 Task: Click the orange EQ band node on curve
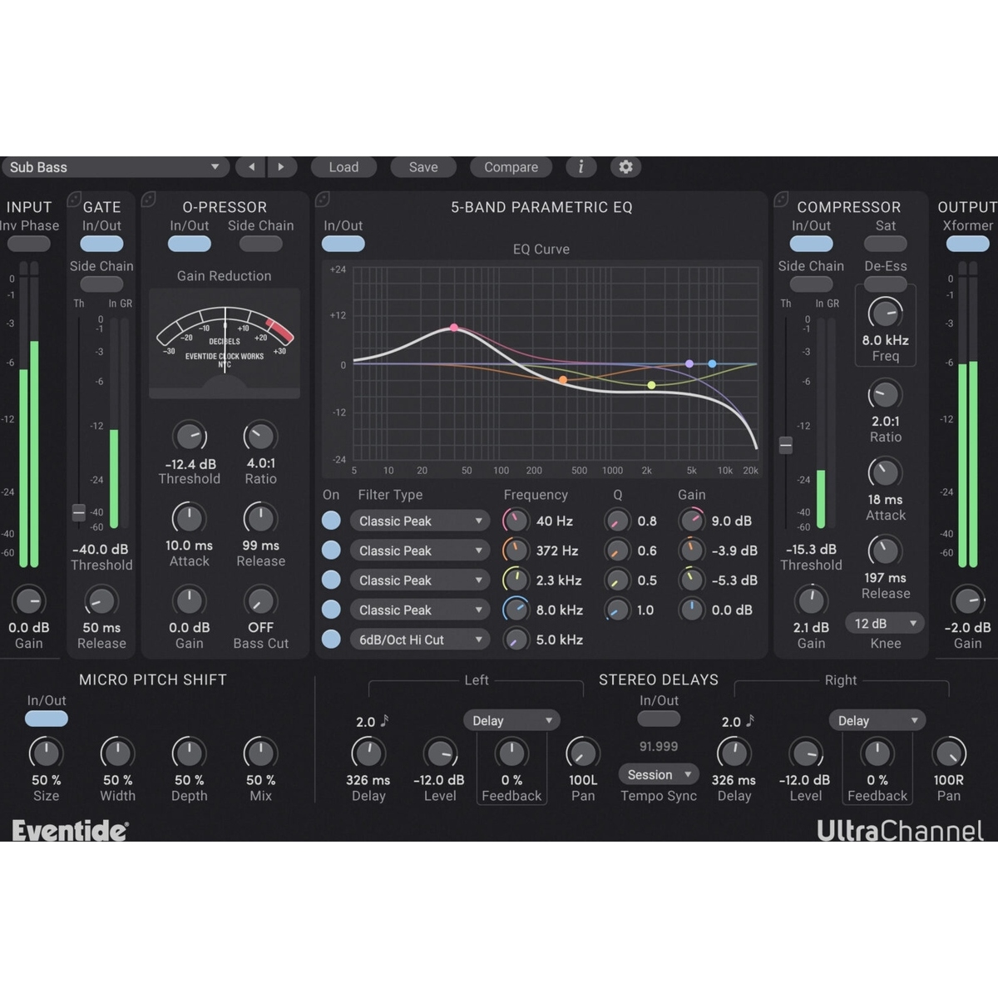point(563,380)
